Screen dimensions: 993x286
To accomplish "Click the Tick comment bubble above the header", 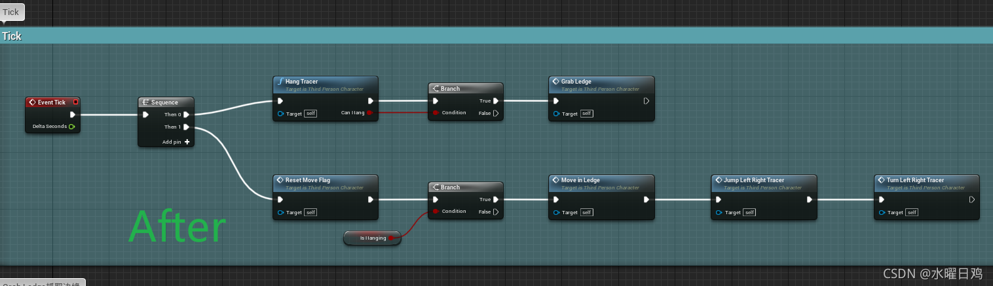I will coord(12,12).
